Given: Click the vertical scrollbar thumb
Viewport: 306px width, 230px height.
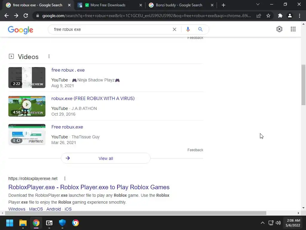Looking at the screenshot, I should click(304, 85).
